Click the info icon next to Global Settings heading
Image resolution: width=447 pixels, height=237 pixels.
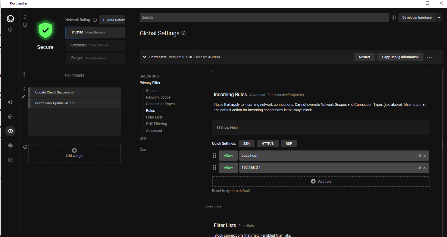[x=183, y=33]
